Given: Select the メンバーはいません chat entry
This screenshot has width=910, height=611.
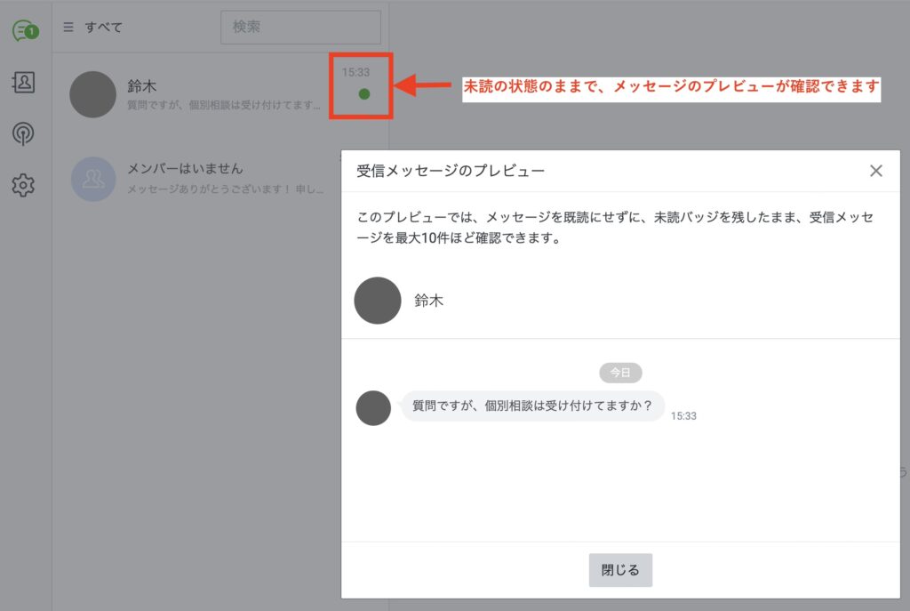Looking at the screenshot, I should [x=185, y=168].
